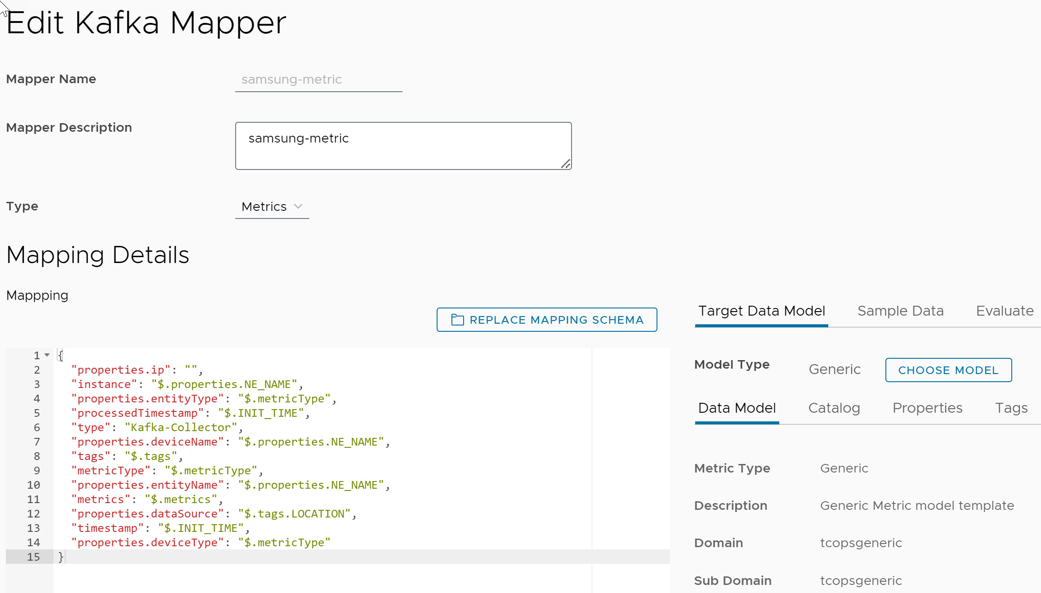The width and height of the screenshot is (1041, 593).
Task: Click the Mapper Name input field
Action: pyautogui.click(x=319, y=79)
